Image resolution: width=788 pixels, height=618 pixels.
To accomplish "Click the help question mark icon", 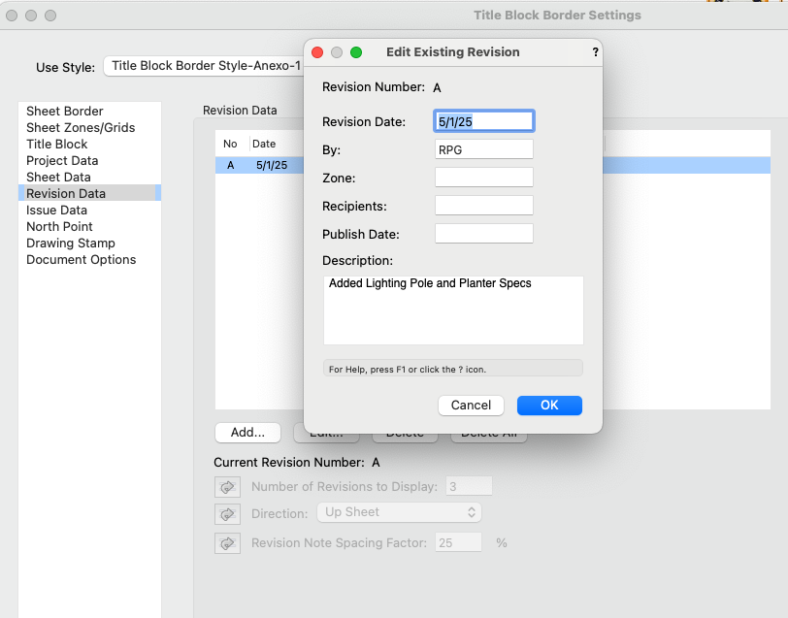I will click(594, 52).
